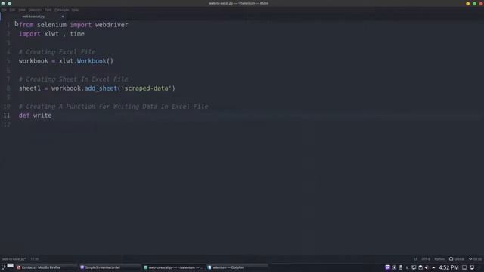Change the UTF-8 file encoding
484x272 pixels.
pos(426,259)
